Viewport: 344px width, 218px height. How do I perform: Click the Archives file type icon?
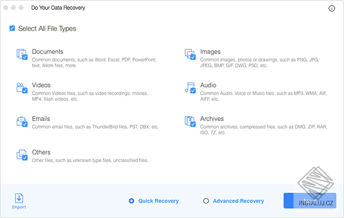click(190, 122)
